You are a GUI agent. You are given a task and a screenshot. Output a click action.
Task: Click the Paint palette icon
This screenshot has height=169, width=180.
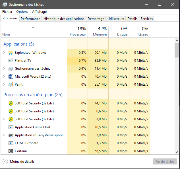[x=11, y=84]
